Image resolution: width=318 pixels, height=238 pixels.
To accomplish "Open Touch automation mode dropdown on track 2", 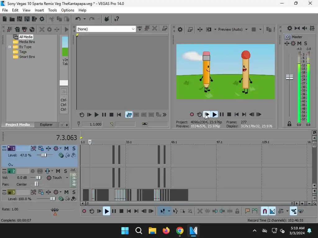I will coord(67,178).
